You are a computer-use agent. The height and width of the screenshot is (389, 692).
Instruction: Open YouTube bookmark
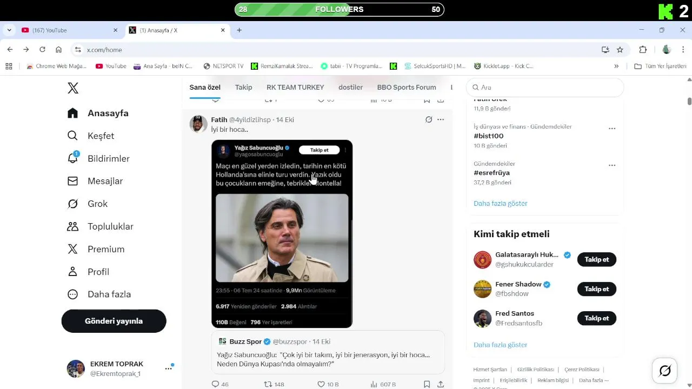111,66
